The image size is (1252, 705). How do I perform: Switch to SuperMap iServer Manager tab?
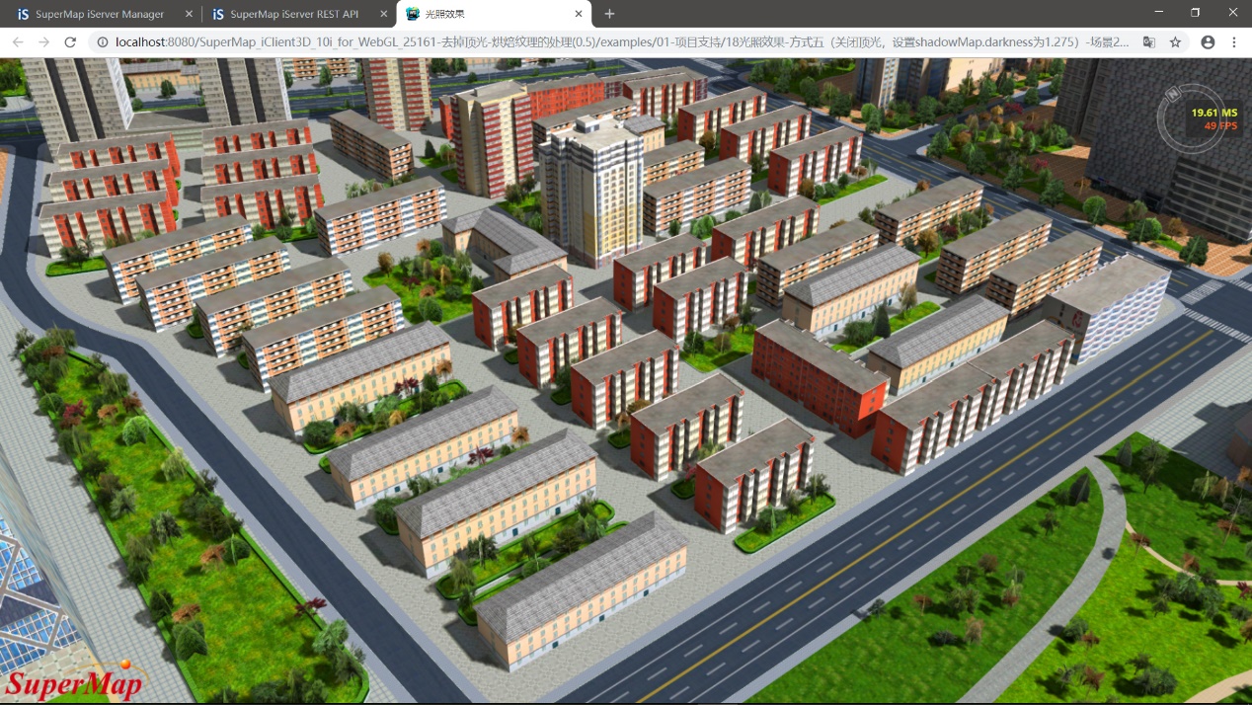[x=99, y=14]
